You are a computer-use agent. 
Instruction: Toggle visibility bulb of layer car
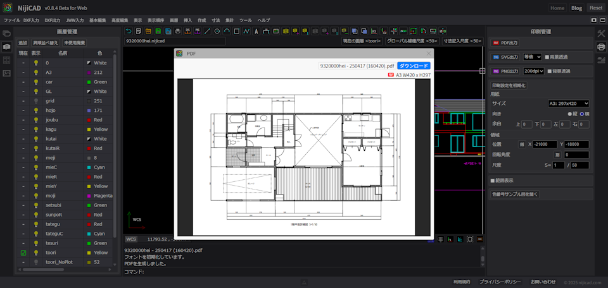36,82
